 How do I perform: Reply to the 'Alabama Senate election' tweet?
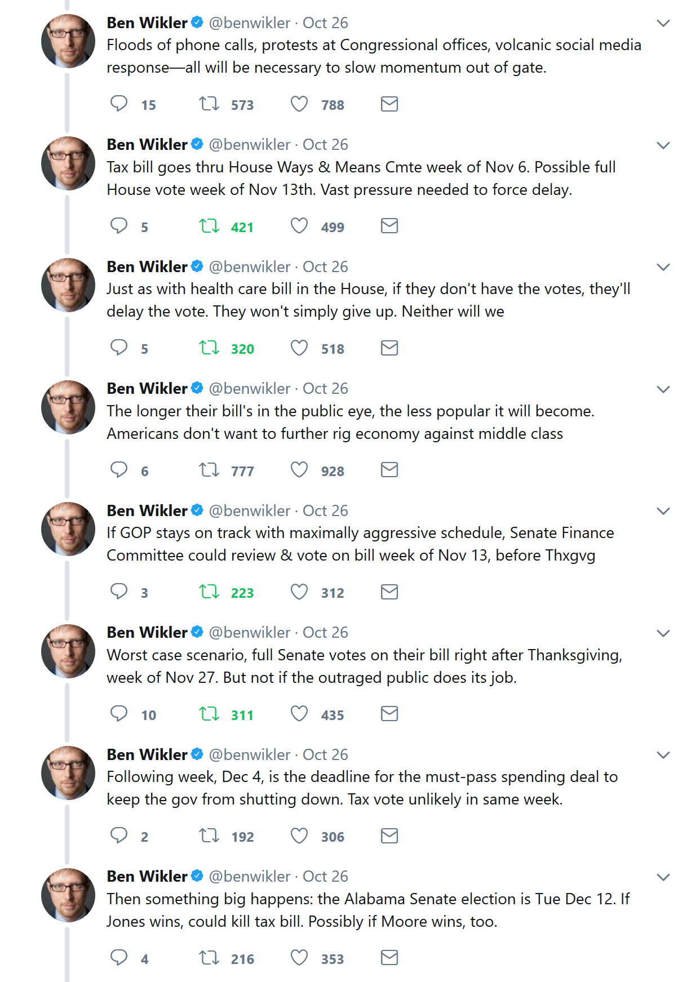click(119, 958)
